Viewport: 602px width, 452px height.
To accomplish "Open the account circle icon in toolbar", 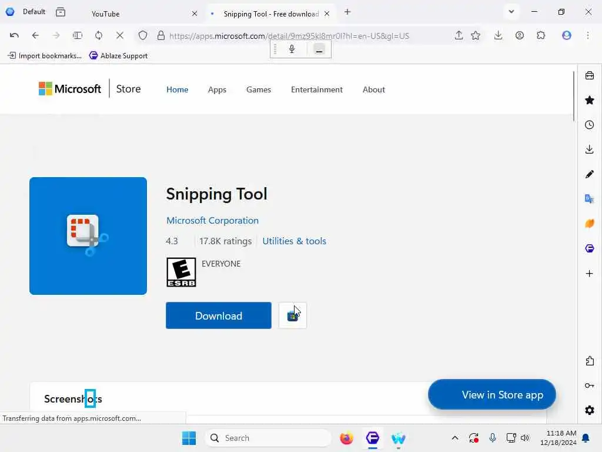I will click(520, 35).
